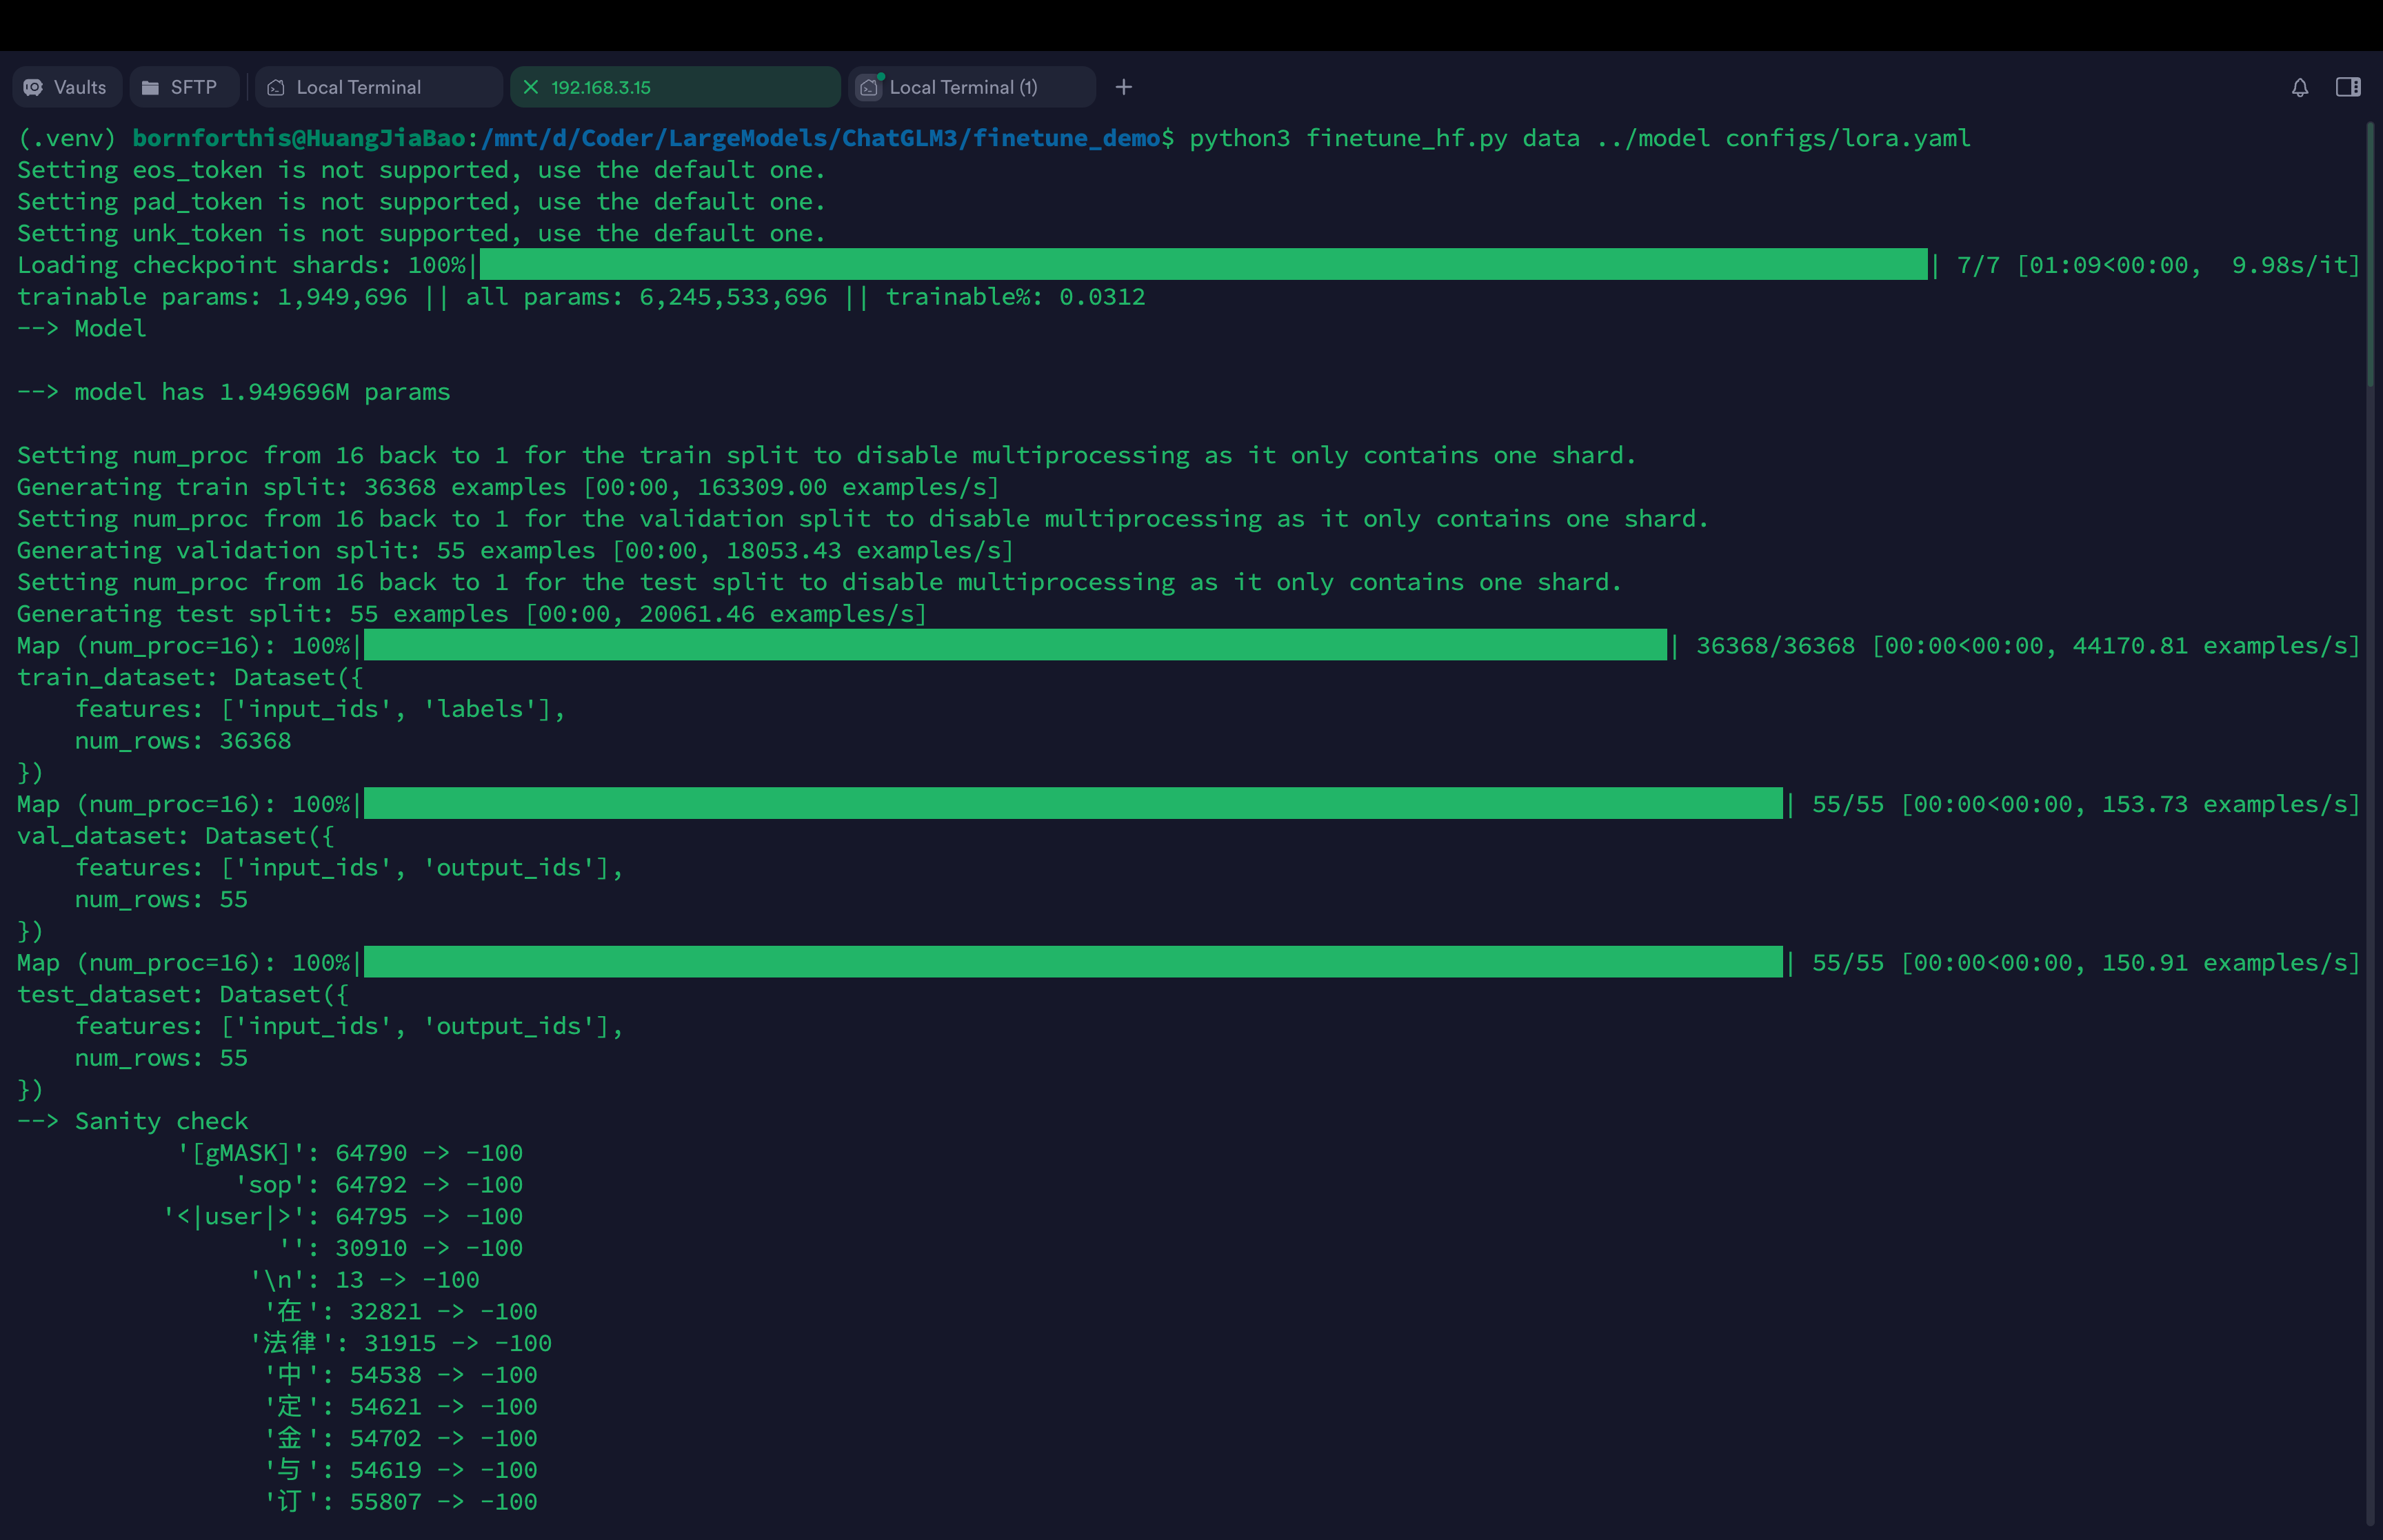Click 'trainable%: 0.0312' value

[1015, 297]
